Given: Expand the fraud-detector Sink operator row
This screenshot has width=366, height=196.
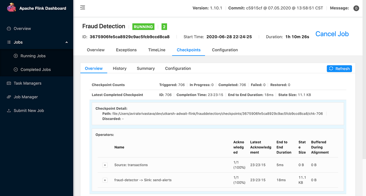Looking at the screenshot, I should click(x=105, y=180).
